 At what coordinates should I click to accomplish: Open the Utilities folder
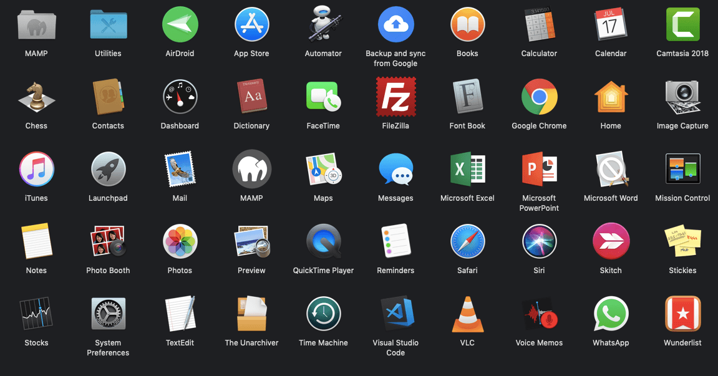click(108, 25)
